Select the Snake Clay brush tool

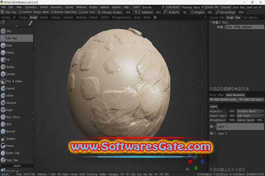[x=17, y=153]
